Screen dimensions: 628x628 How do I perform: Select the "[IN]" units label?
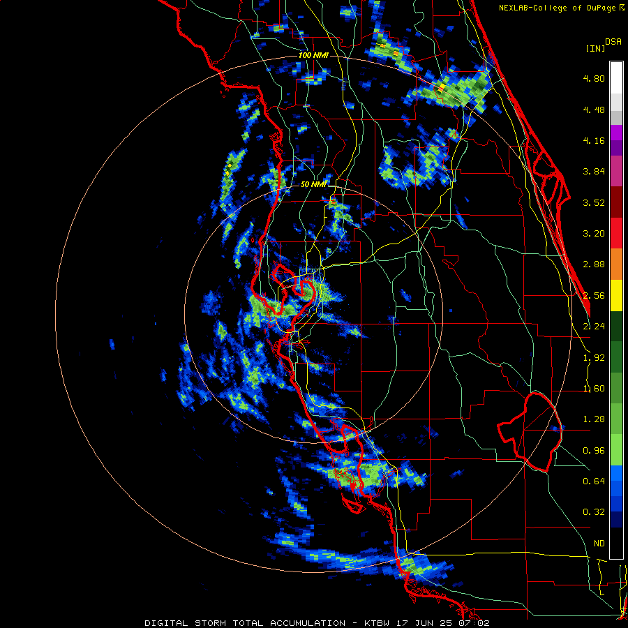point(596,48)
